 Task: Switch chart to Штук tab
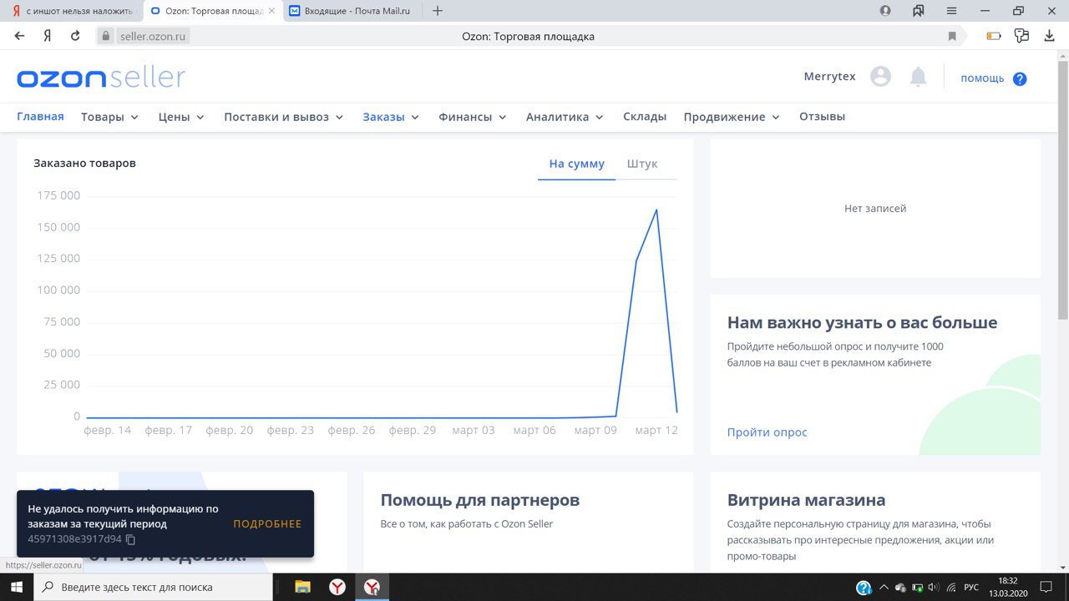pos(642,164)
